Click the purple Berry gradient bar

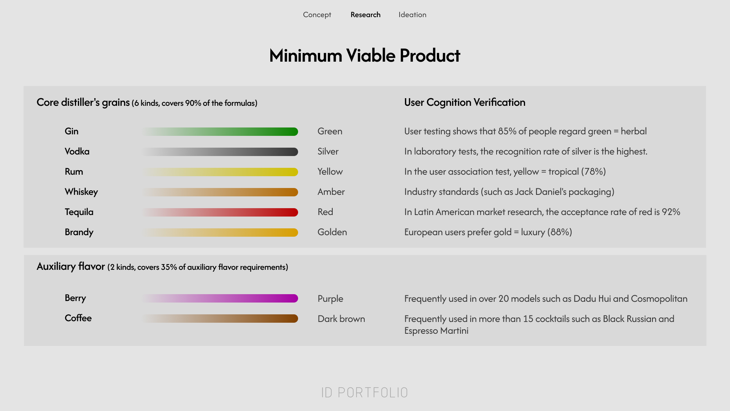tap(220, 298)
